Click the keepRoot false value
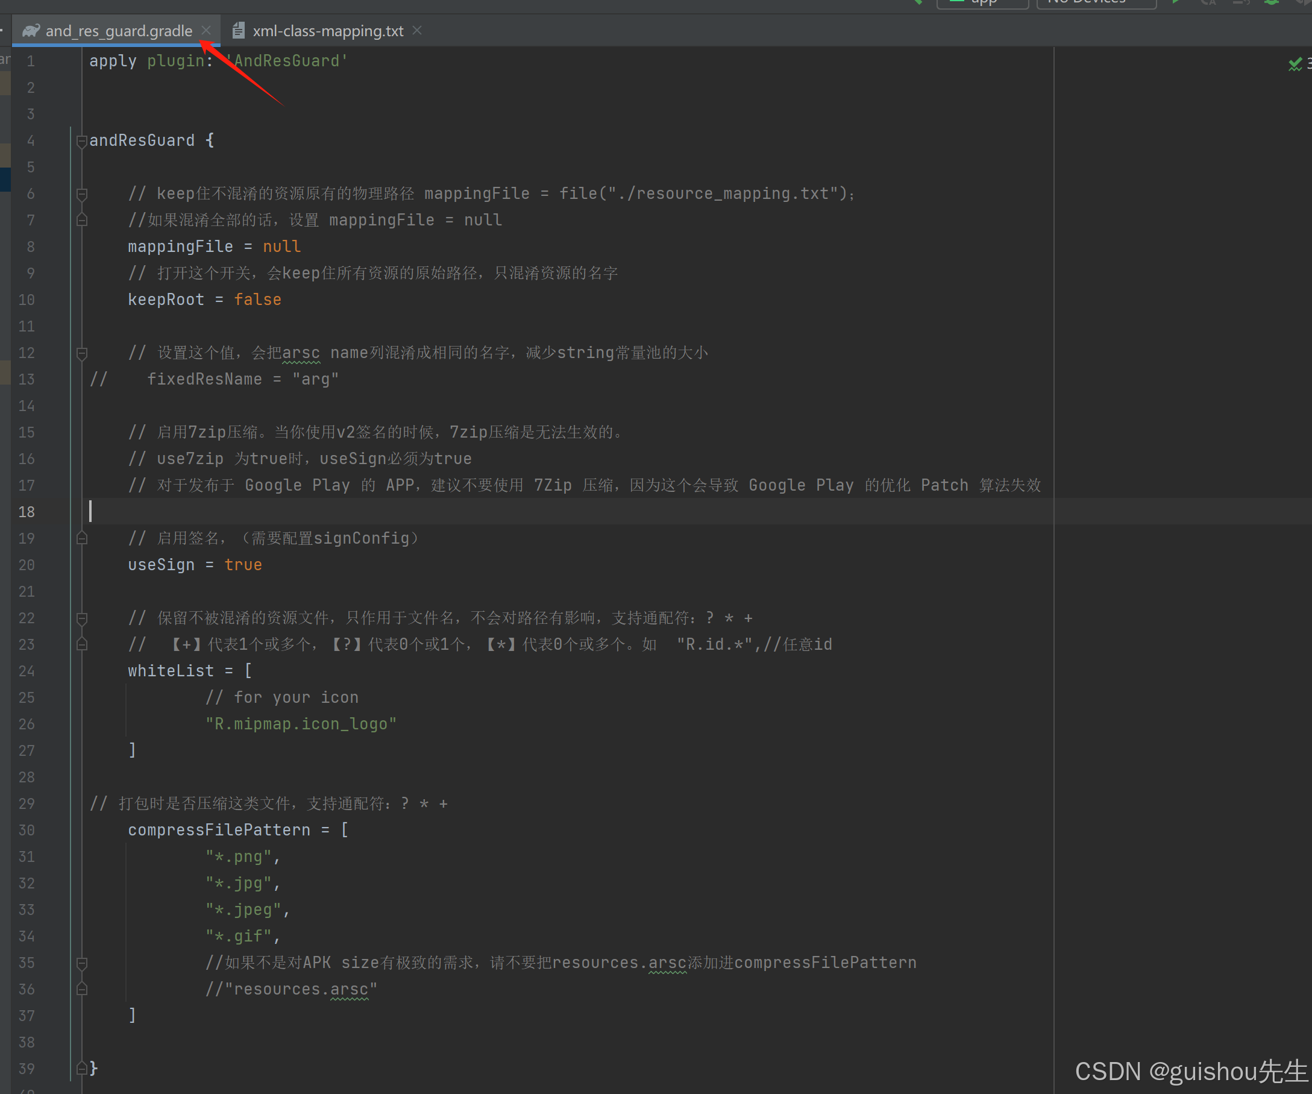 click(x=257, y=300)
